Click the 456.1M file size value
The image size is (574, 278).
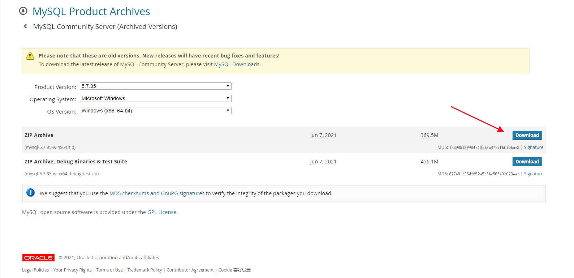coord(430,162)
